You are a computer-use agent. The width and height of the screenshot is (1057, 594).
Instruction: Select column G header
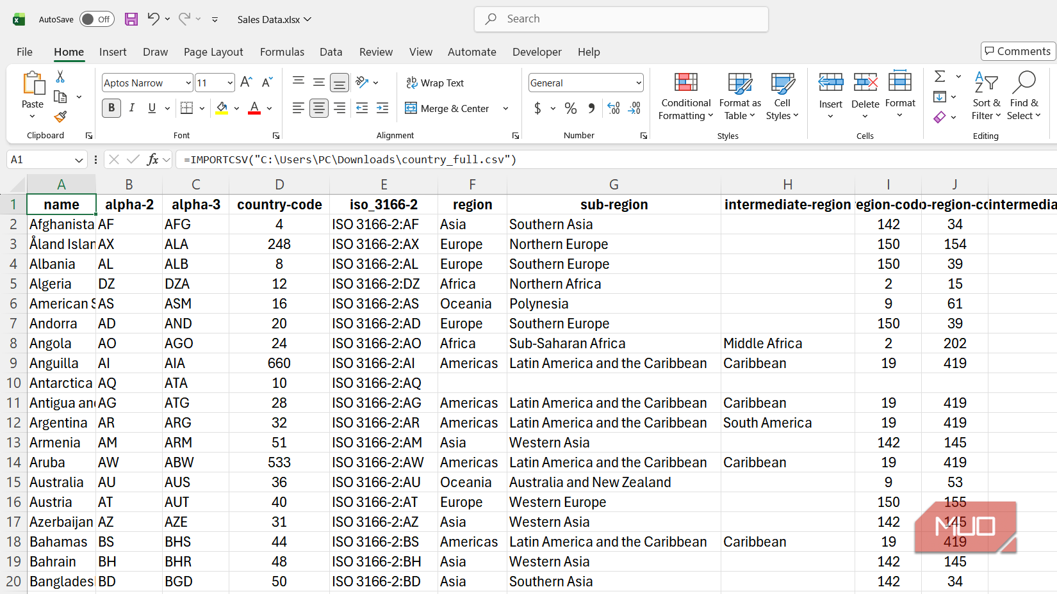click(614, 184)
